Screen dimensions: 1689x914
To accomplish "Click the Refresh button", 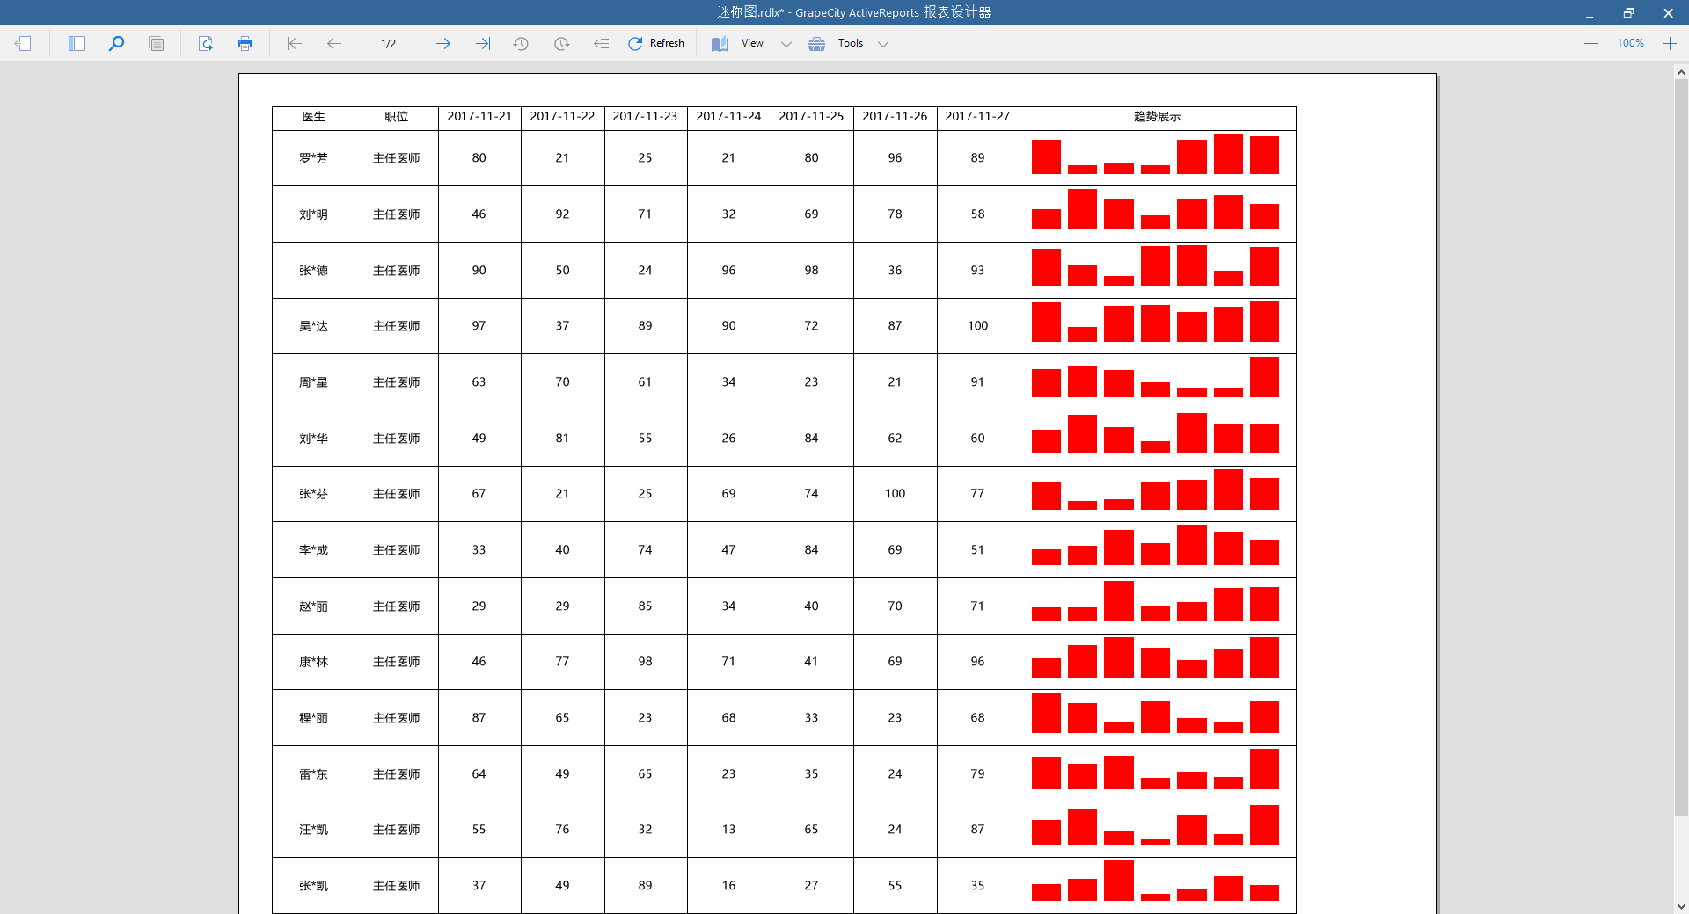I will 656,43.
